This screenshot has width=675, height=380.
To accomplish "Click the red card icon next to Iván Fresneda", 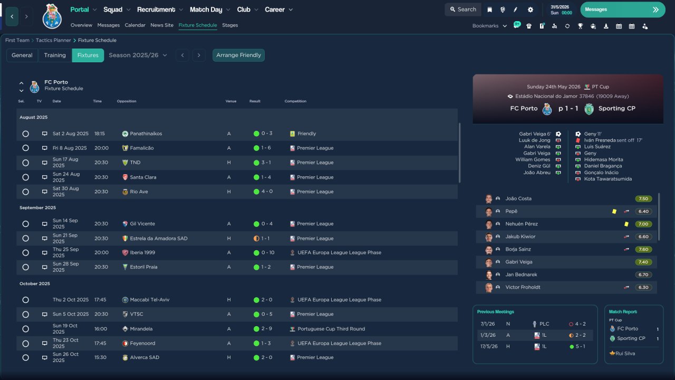I will (x=578, y=140).
